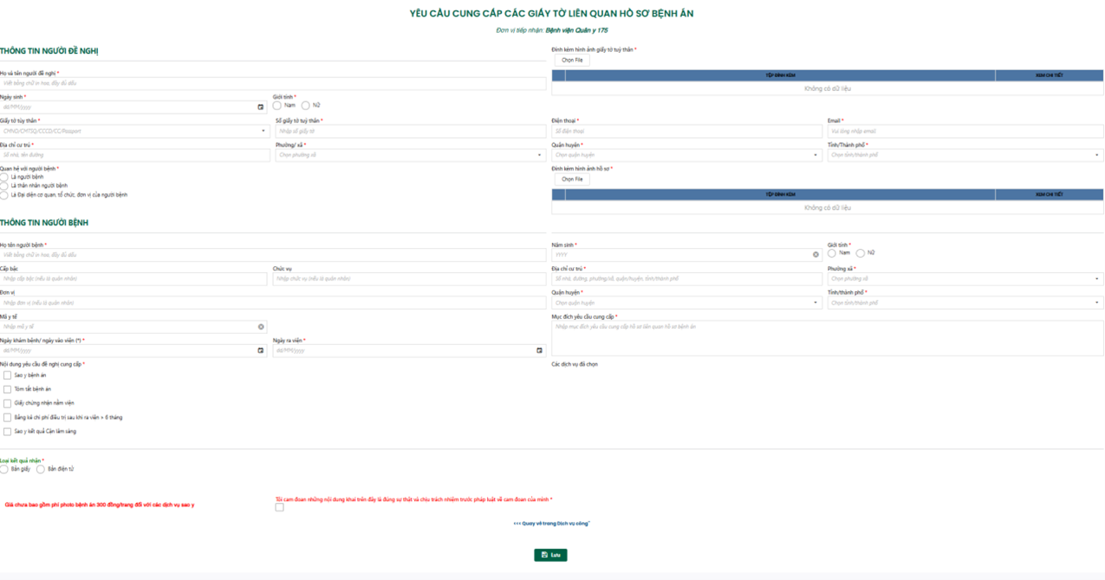The image size is (1105, 580).
Task: Clear the Mã y tế field using X icon
Action: coord(261,327)
